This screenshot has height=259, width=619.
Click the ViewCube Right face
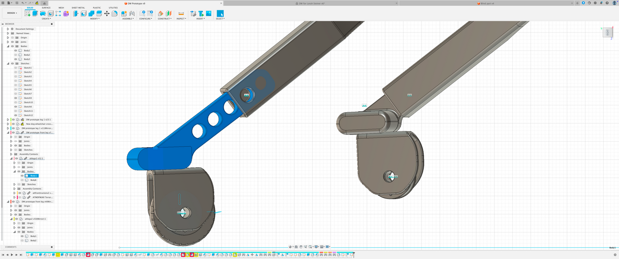pos(607,32)
